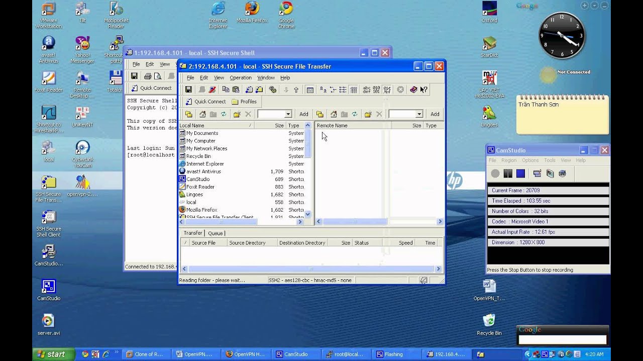The image size is (643, 361).
Task: Click Add next to local path box
Action: point(304,114)
